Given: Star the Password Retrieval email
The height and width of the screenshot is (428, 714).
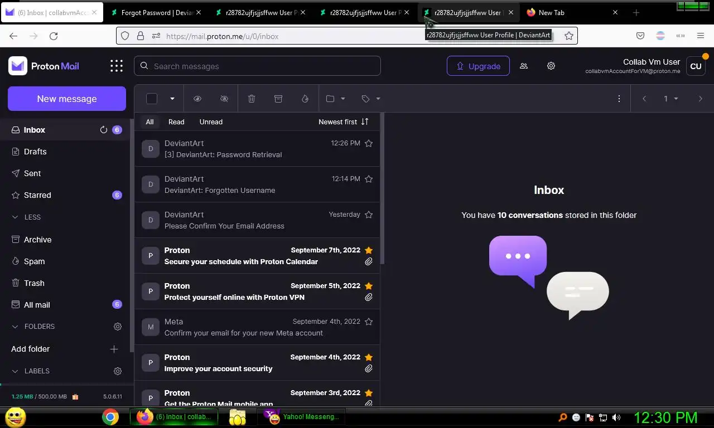Looking at the screenshot, I should tap(369, 143).
